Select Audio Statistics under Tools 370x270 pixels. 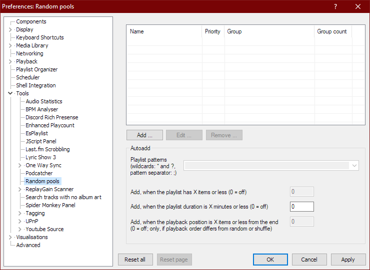click(44, 101)
